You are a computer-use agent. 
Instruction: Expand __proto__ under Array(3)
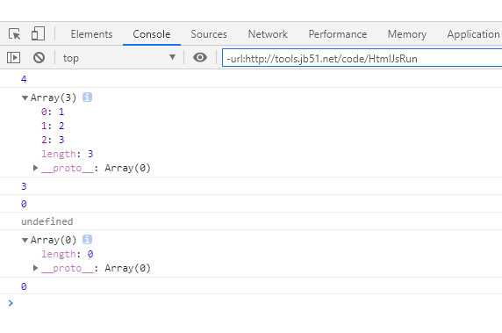click(x=35, y=168)
